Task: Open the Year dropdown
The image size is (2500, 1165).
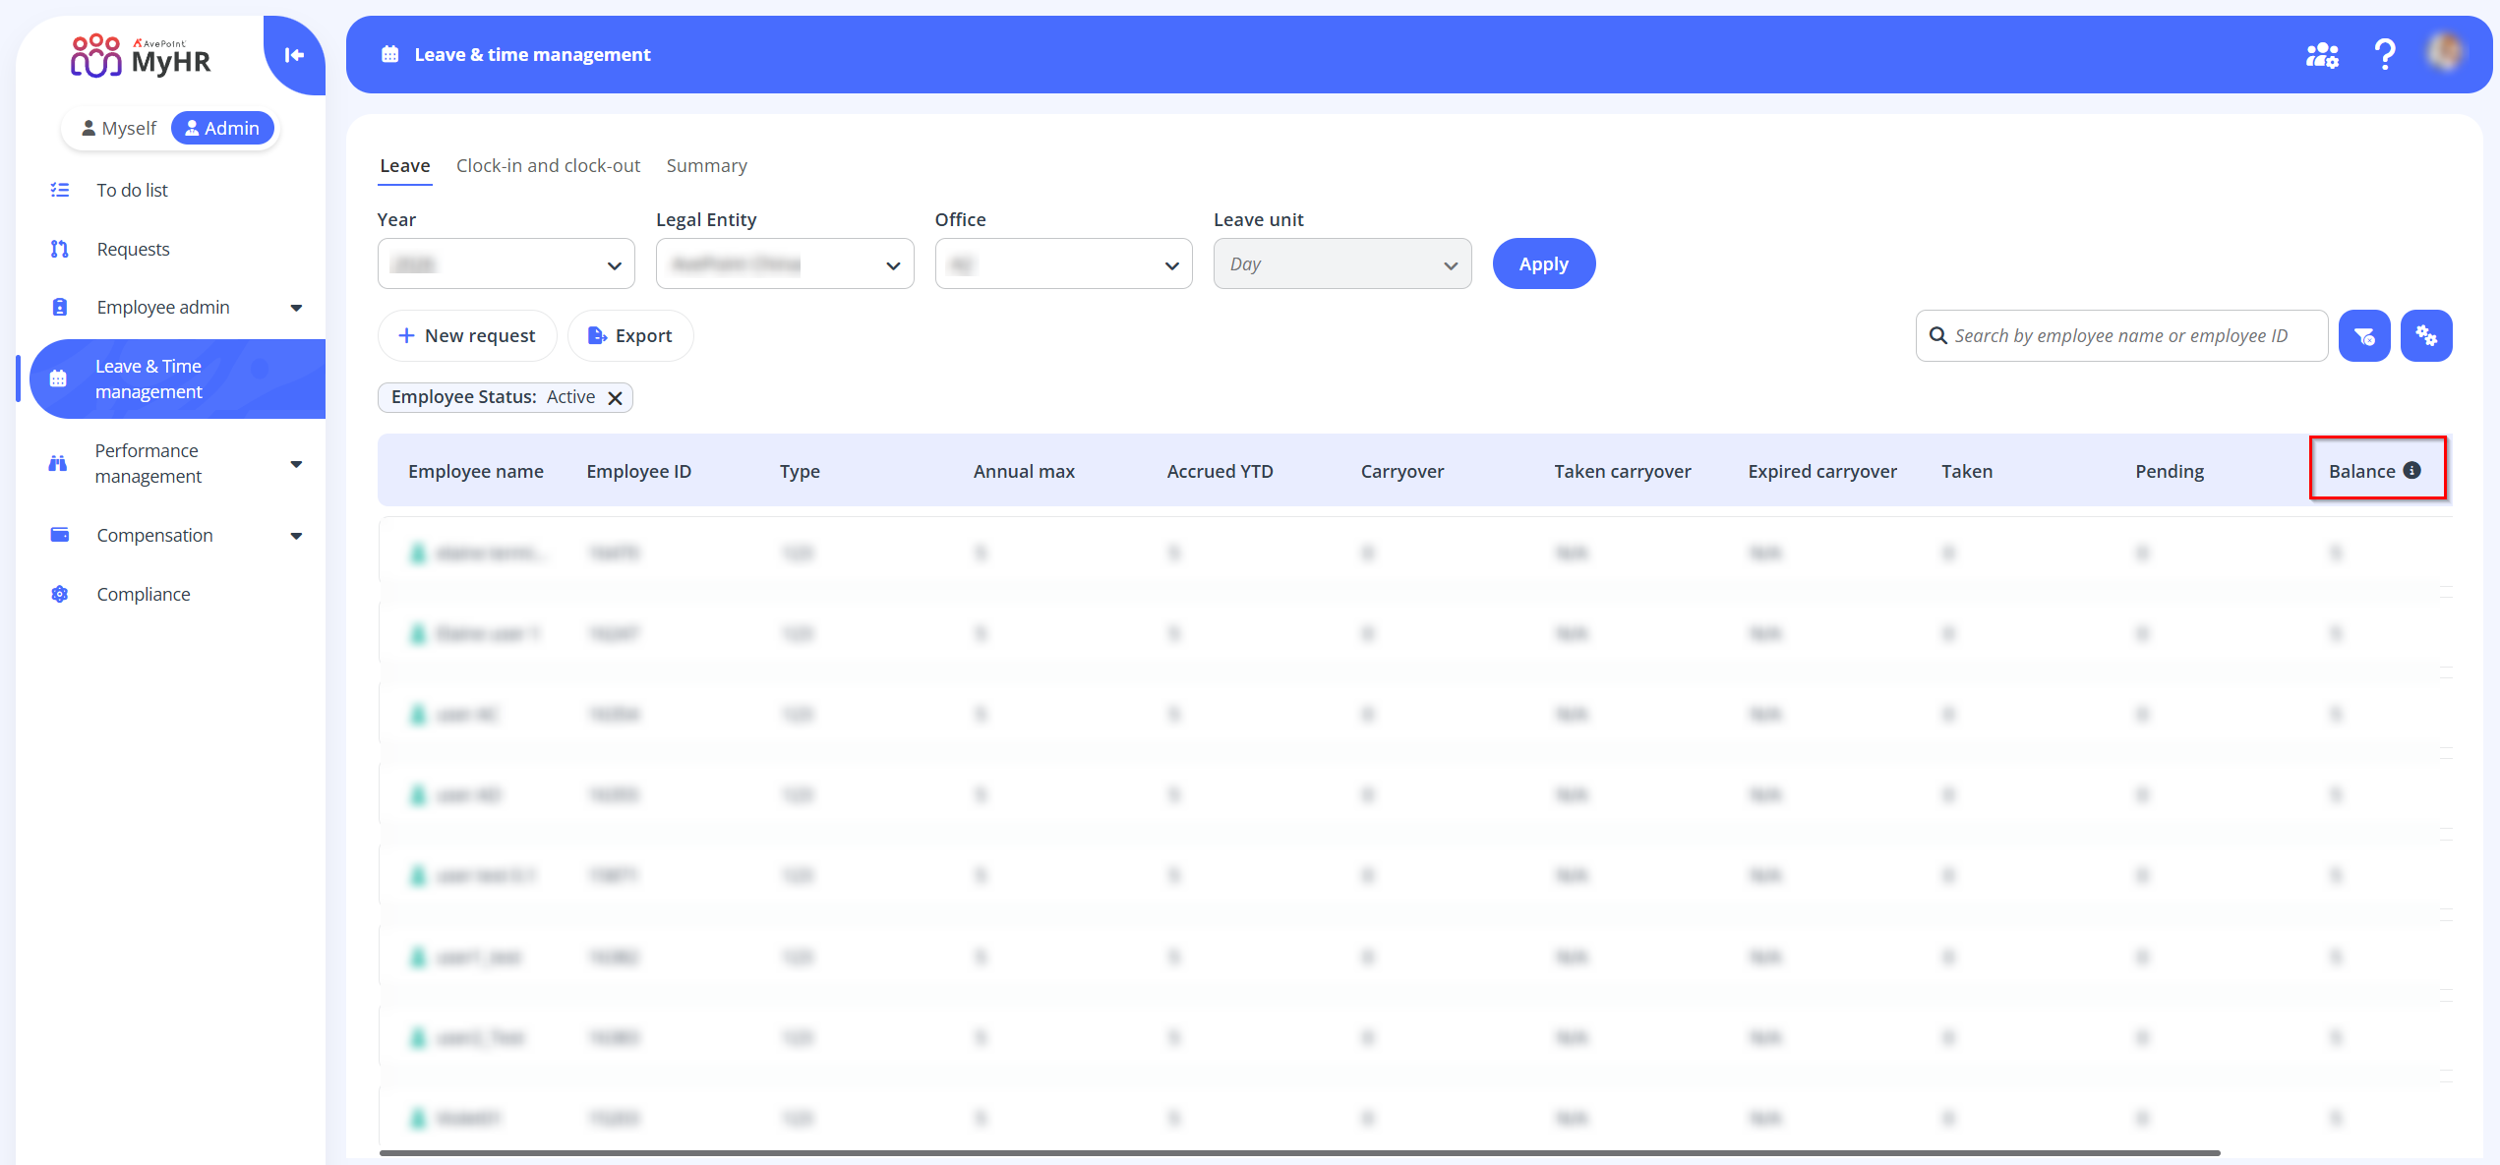Action: click(x=506, y=264)
